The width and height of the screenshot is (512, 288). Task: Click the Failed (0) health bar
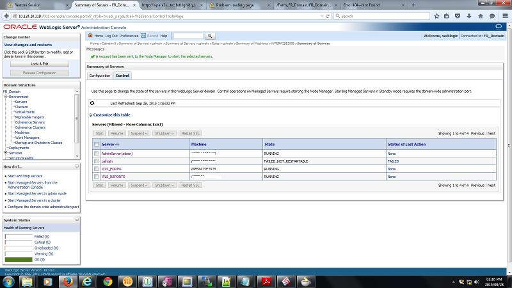(x=19, y=236)
